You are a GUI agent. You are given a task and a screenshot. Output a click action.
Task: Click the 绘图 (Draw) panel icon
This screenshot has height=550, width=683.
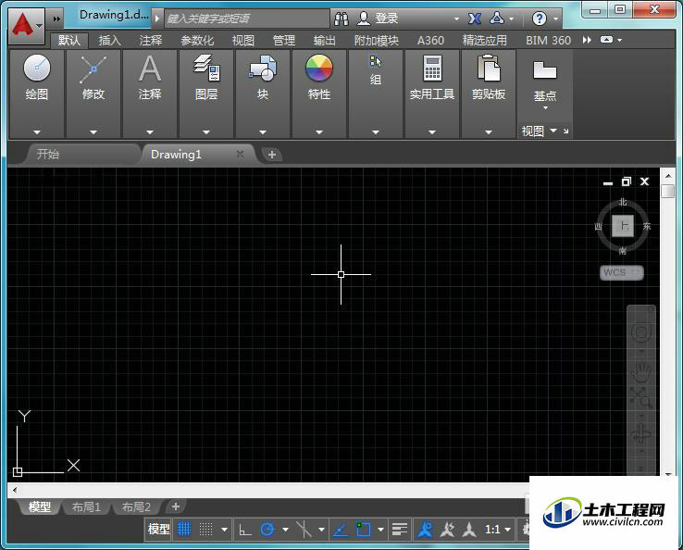pos(37,68)
